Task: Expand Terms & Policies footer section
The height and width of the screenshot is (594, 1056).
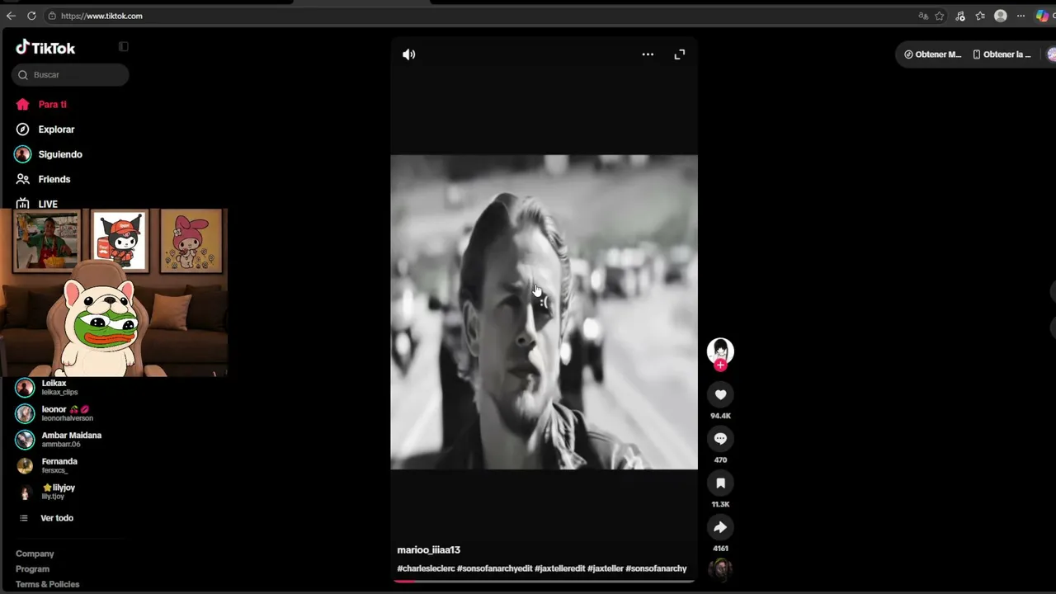Action: click(48, 584)
